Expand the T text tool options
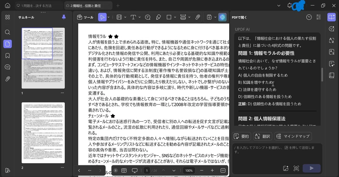This screenshot has width=339, height=177. 140,17
